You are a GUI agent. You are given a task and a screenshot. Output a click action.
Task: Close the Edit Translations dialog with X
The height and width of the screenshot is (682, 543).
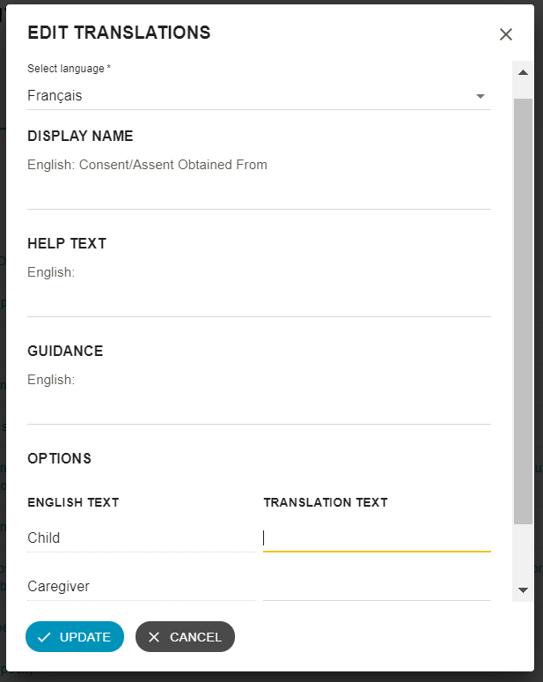(x=506, y=34)
